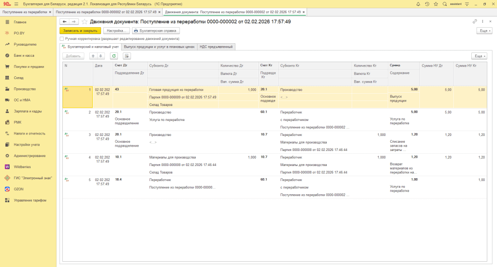
Task: Select the Производство sidebar section
Action: (x=25, y=89)
